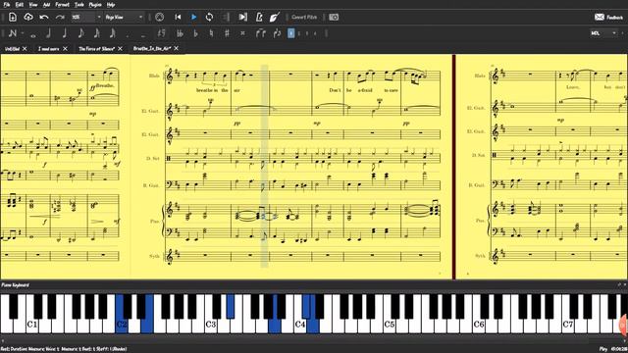Send feedback via the Feedback button
628x353 pixels.
click(608, 17)
